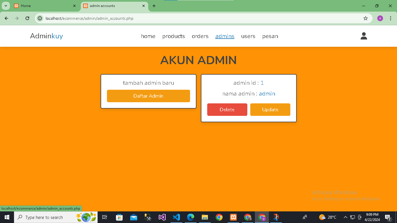Open the tab search dropdown
This screenshot has height=223, width=397.
pos(6,6)
